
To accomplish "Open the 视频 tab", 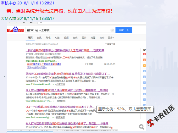I will click(66, 38).
